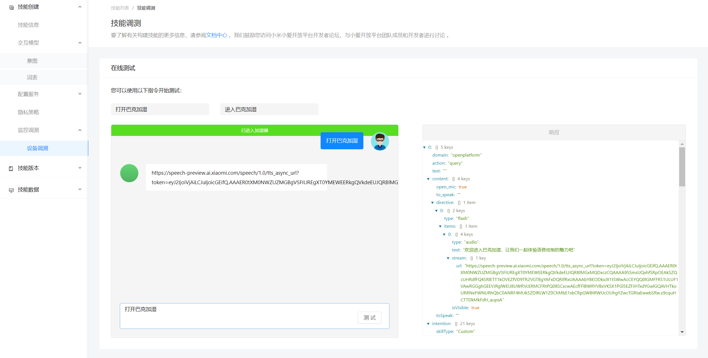Open the 文档中心 link

[x=217, y=35]
